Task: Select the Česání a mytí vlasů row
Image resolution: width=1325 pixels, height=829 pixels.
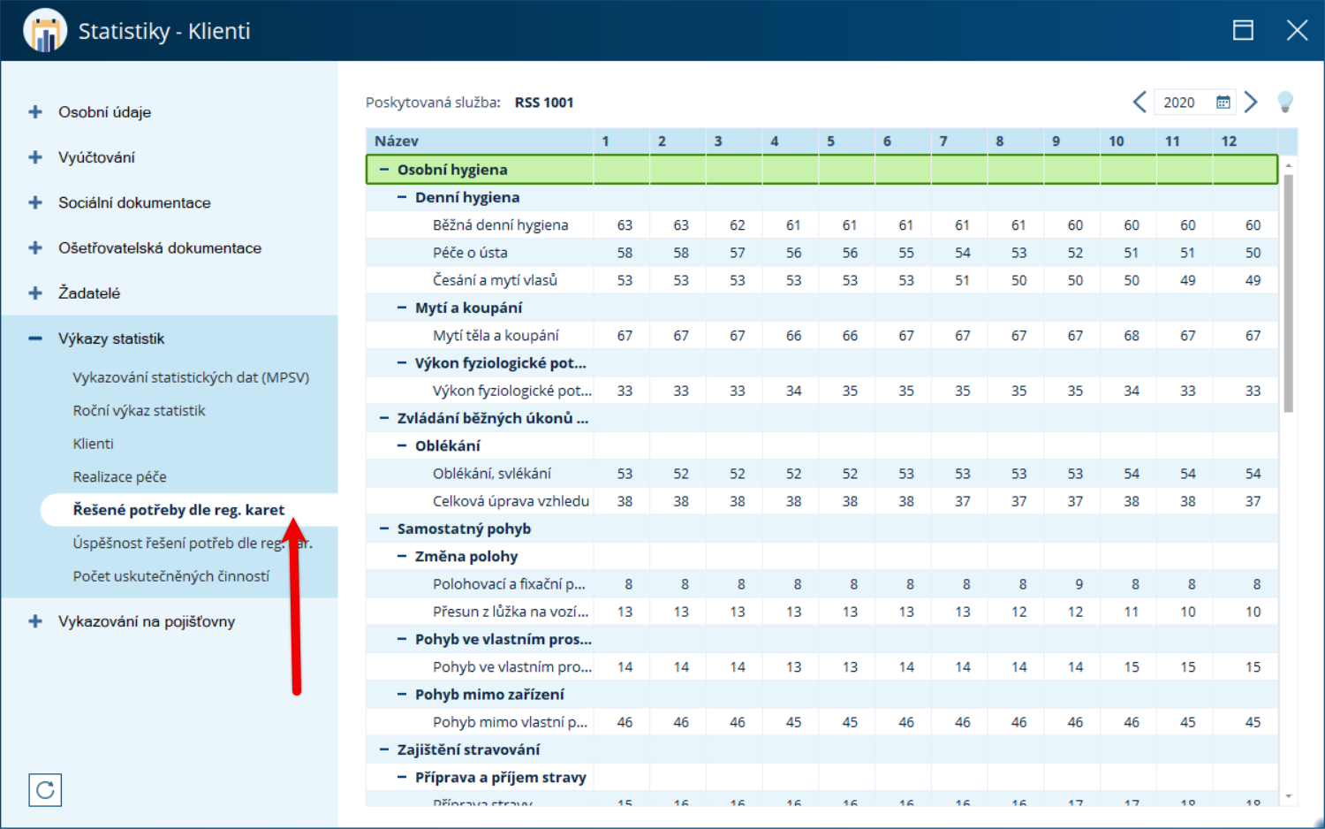Action: coord(822,280)
